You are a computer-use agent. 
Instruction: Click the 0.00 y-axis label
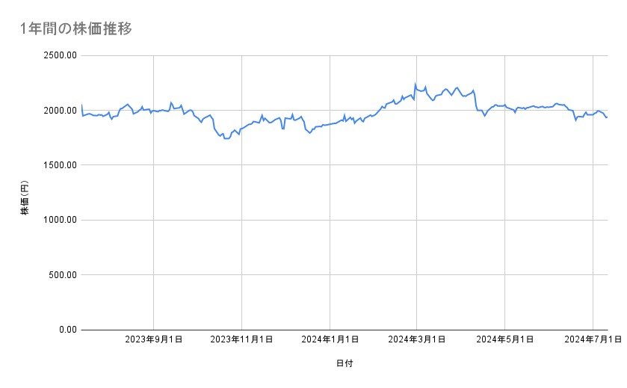coord(66,329)
